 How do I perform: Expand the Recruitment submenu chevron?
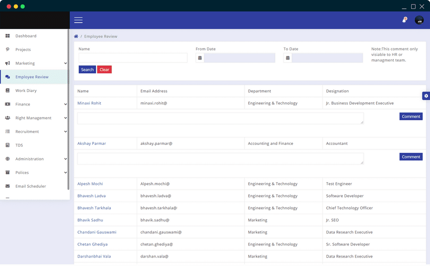click(x=65, y=131)
